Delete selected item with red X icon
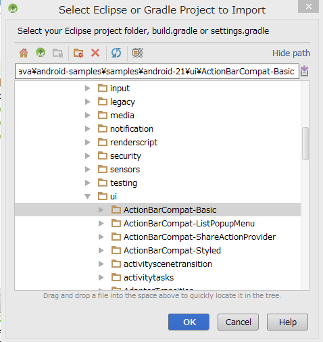This screenshot has height=342, width=323. [x=95, y=53]
